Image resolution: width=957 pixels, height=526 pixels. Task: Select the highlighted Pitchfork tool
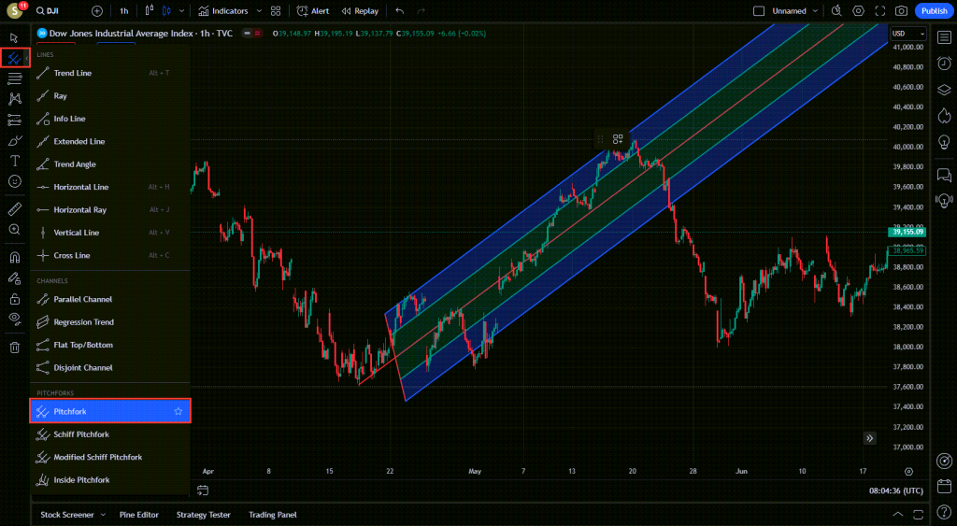point(110,411)
